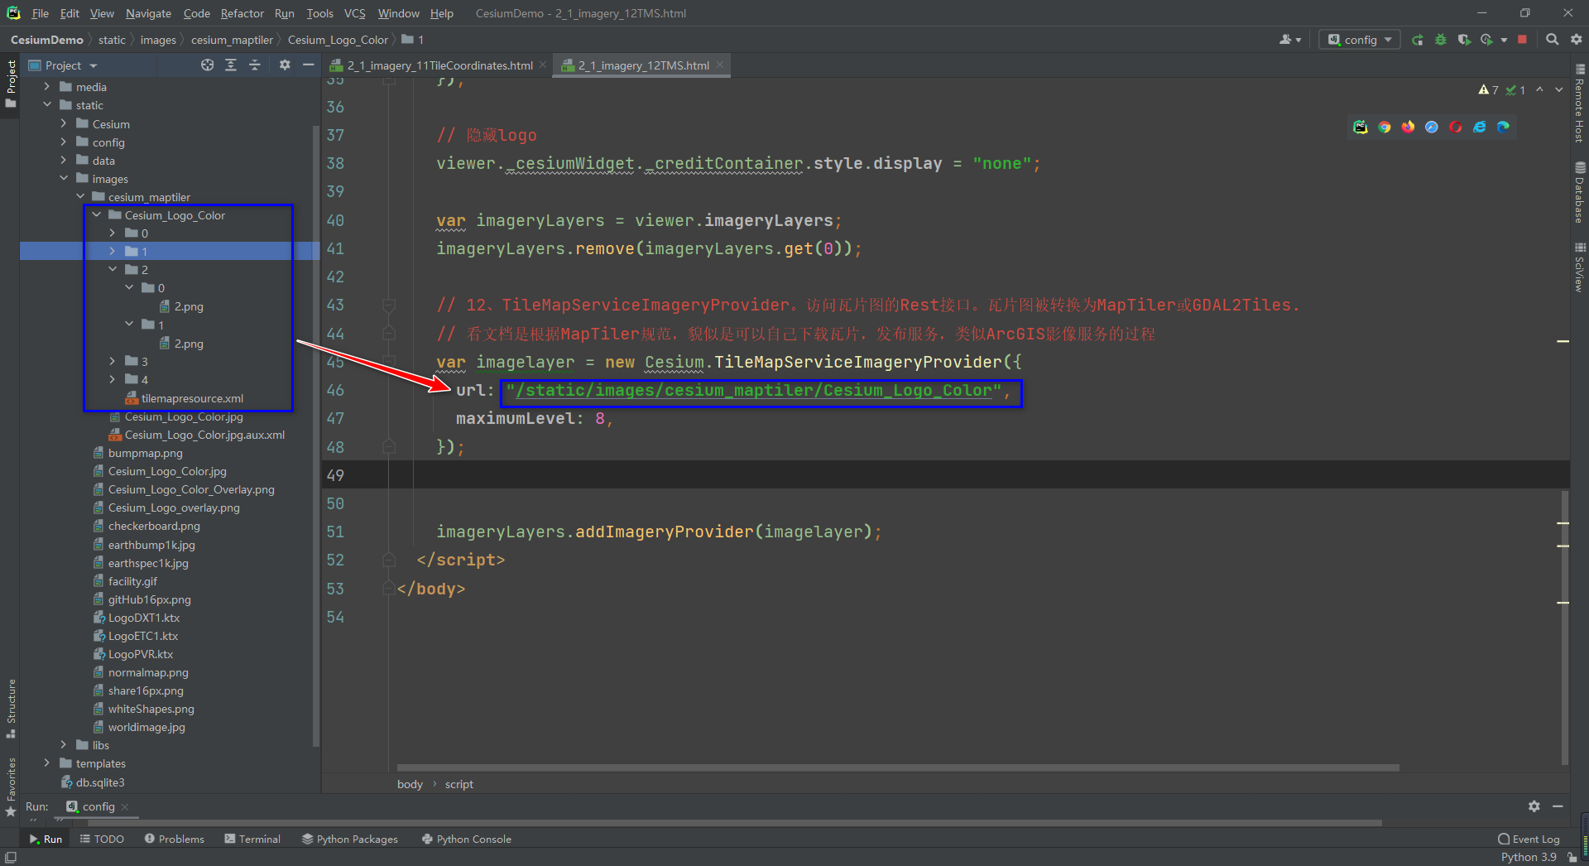Open Project panel options gear
This screenshot has height=866, width=1589.
coord(285,65)
